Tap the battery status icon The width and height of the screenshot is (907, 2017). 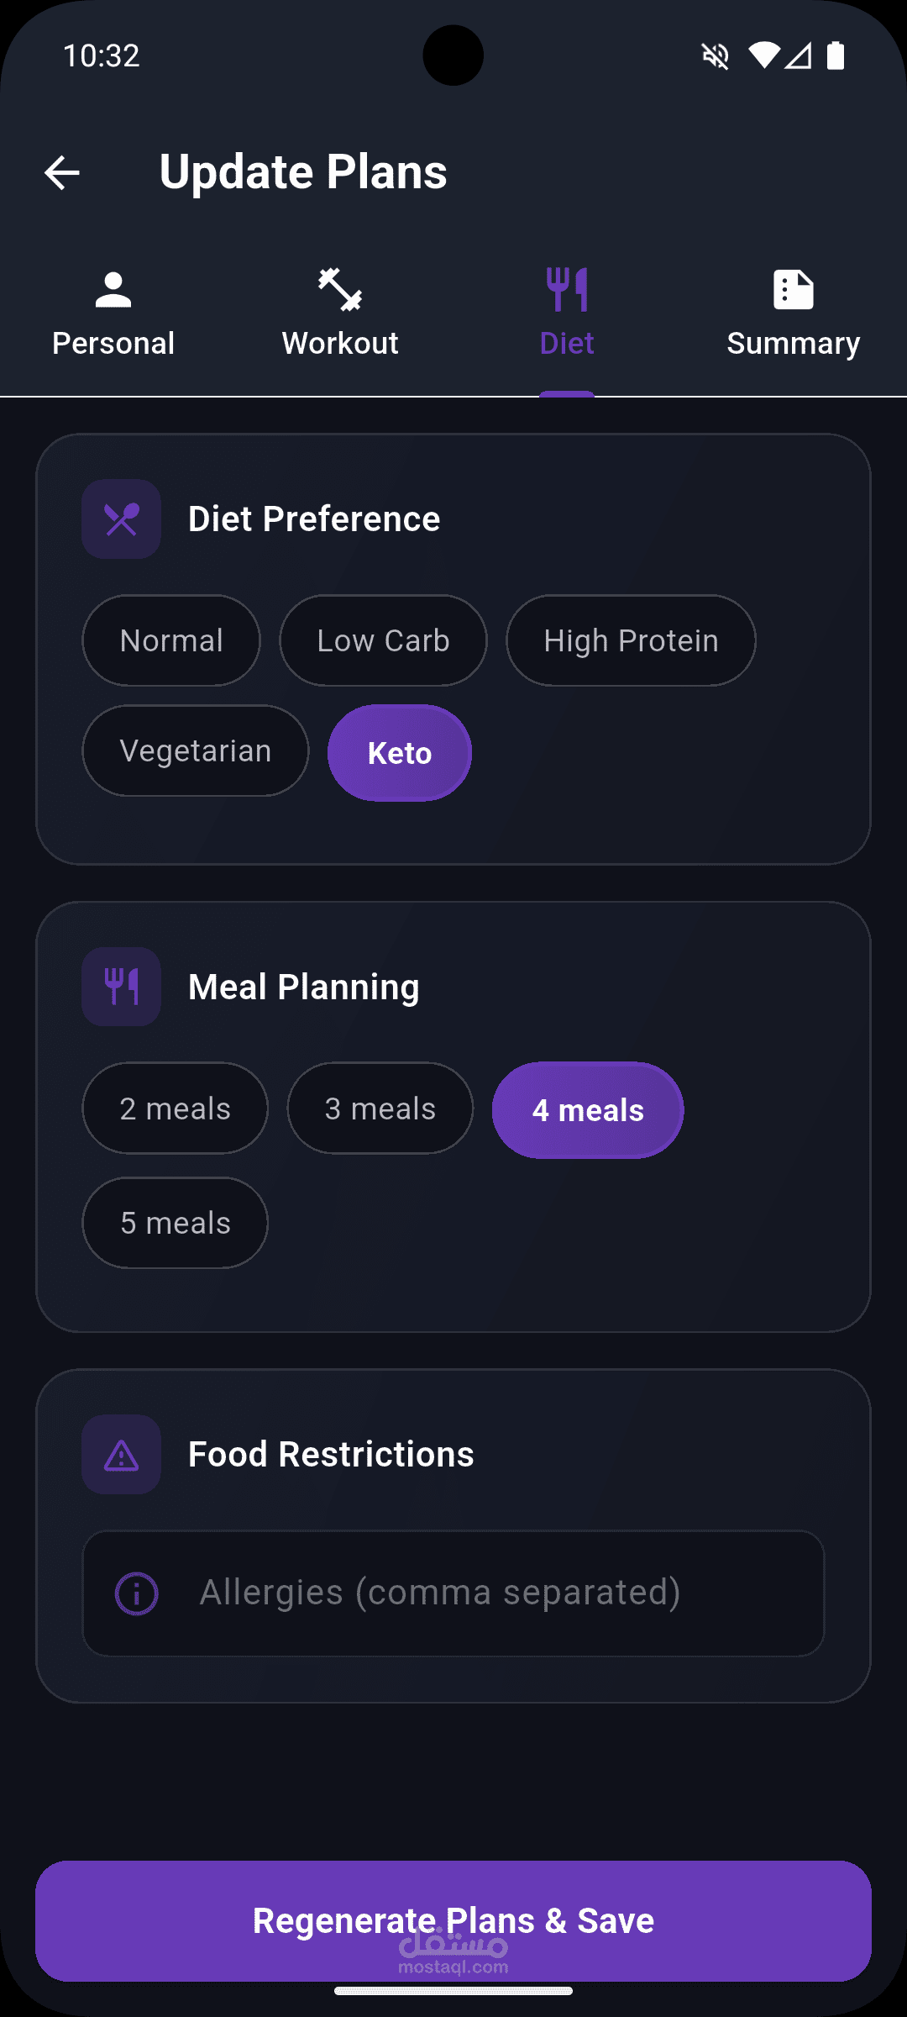tap(836, 55)
